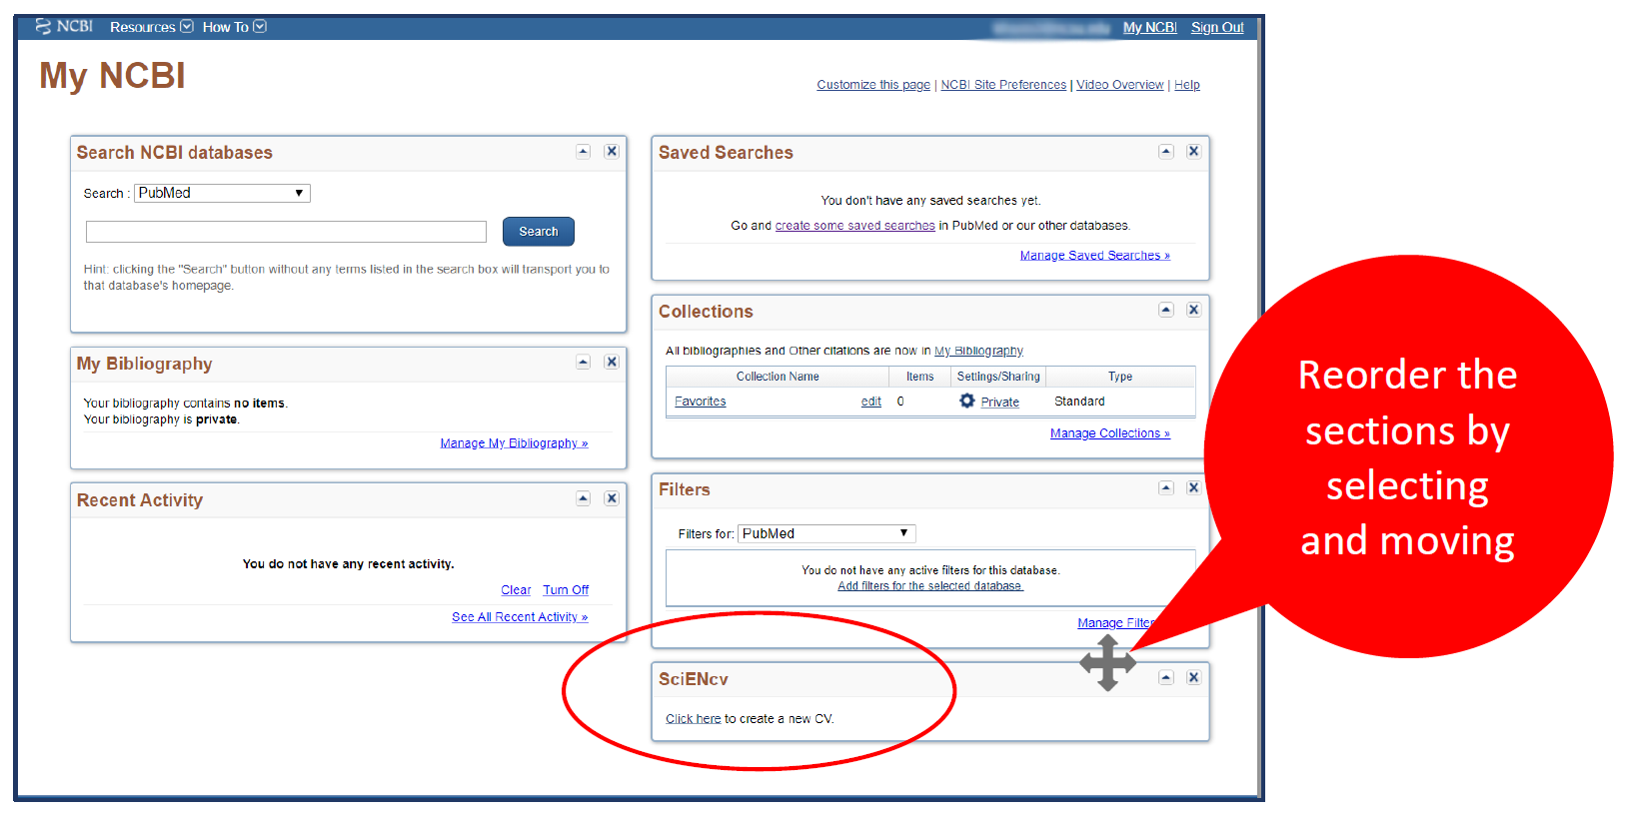Click Sign Out
Screen dimensions: 1627x826
click(1217, 27)
